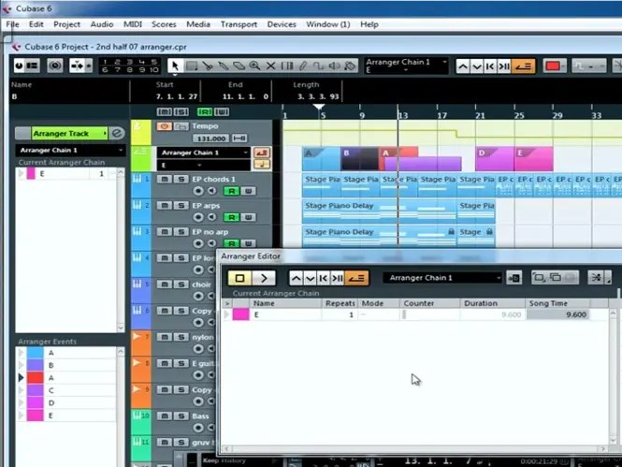Toggle monitor on EP no arp track
Screen dimensions: 622x467
211,243
